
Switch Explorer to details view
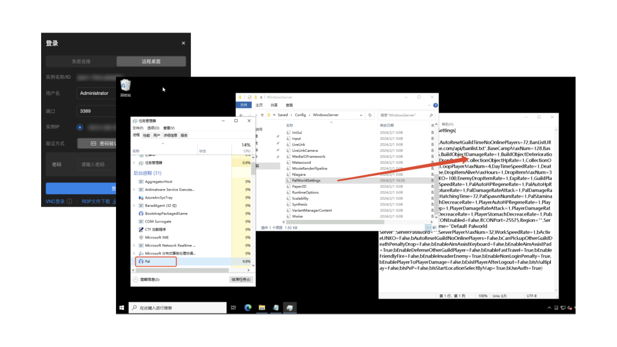(x=428, y=228)
